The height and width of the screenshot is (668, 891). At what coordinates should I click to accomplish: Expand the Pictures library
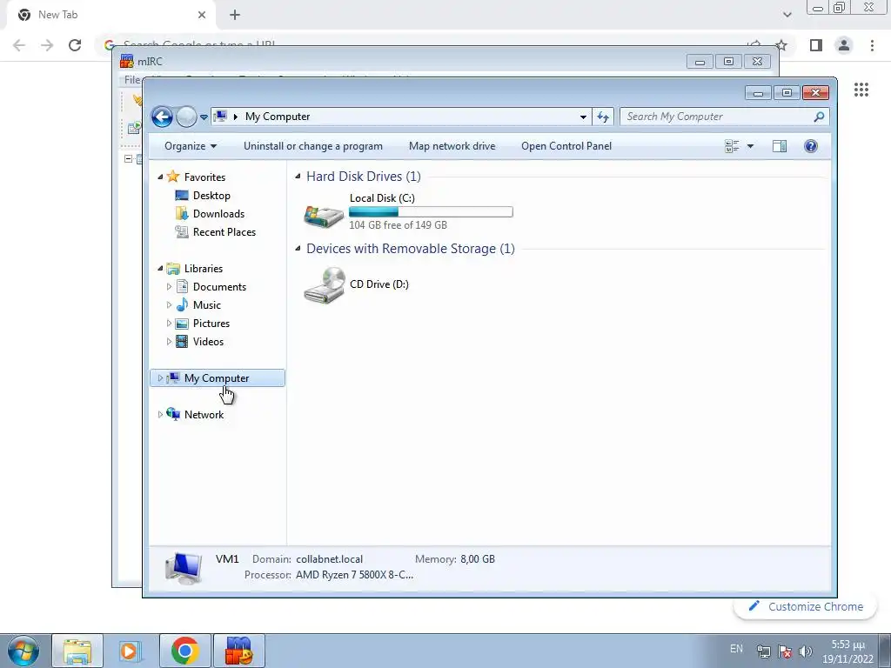(169, 324)
